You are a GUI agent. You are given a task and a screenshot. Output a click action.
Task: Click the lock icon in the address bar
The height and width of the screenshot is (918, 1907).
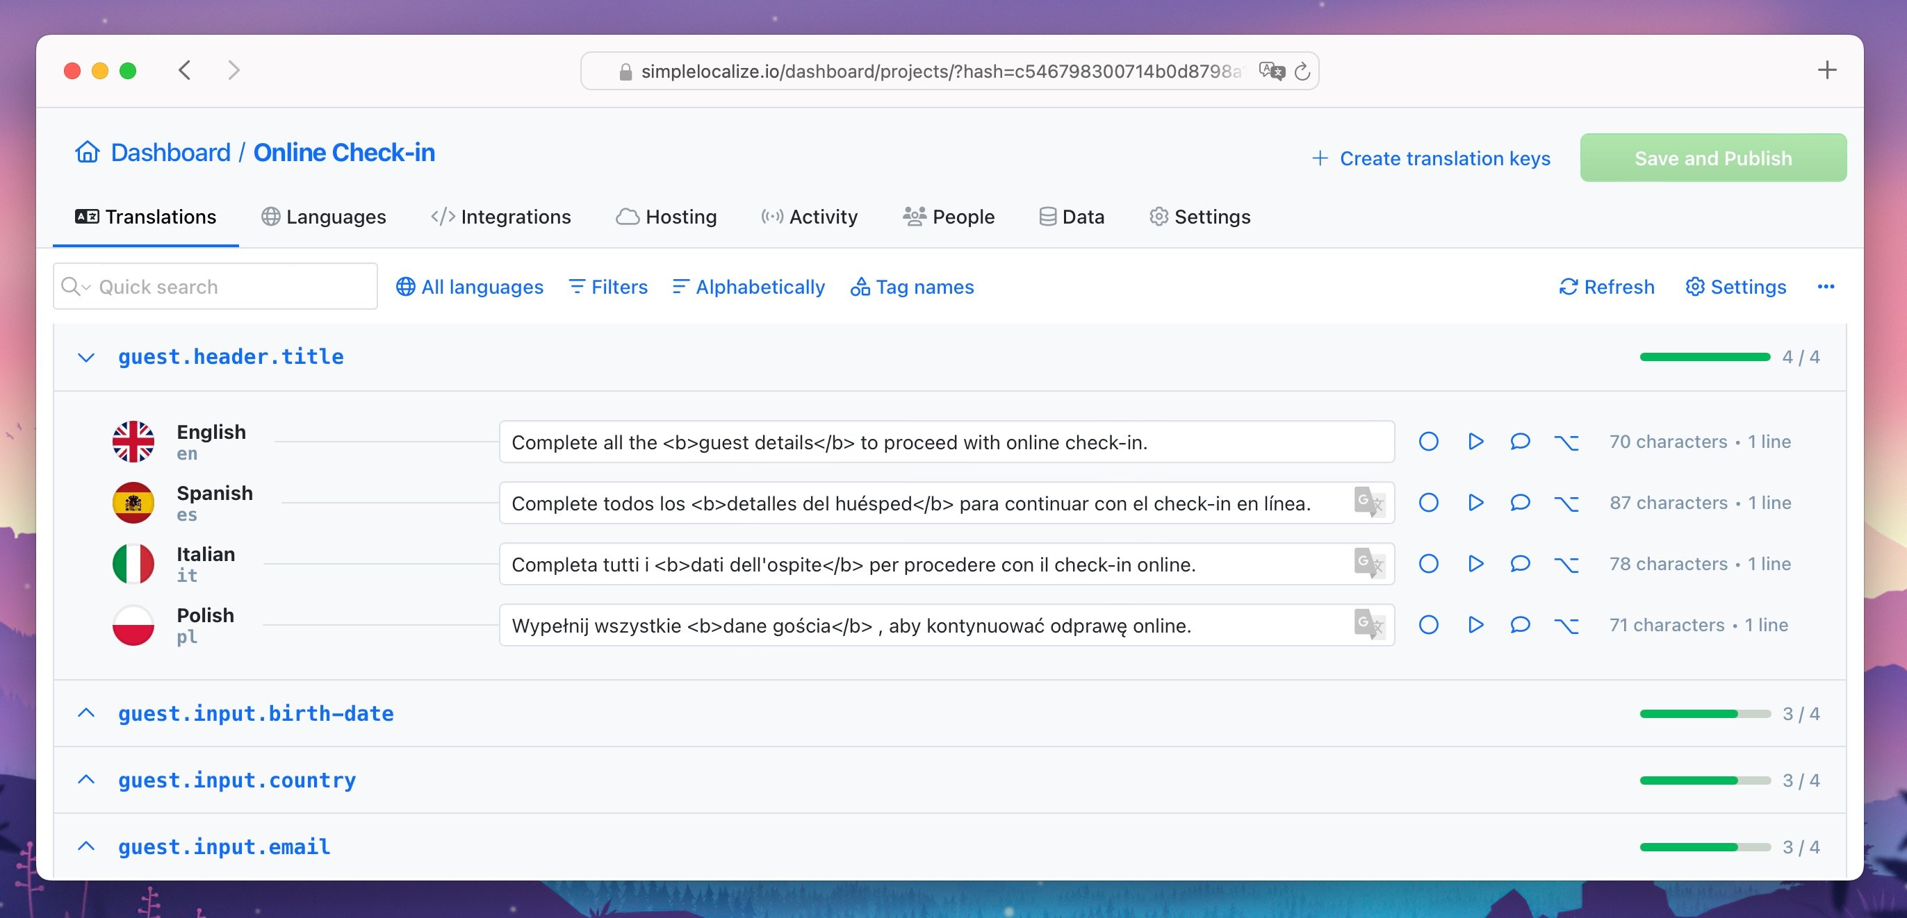(625, 72)
